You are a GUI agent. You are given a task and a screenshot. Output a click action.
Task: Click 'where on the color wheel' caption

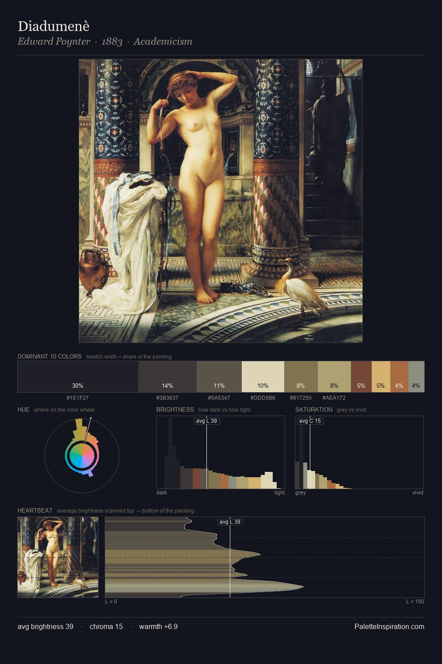(64, 410)
